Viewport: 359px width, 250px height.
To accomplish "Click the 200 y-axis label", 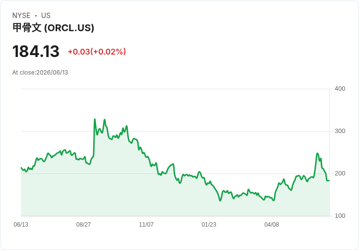I will coord(340,173).
